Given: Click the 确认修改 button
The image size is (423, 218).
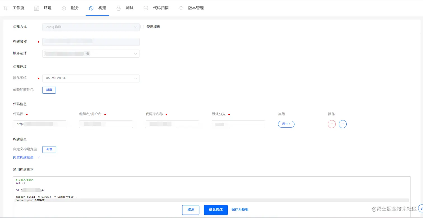Looking at the screenshot, I should pyautogui.click(x=216, y=210).
